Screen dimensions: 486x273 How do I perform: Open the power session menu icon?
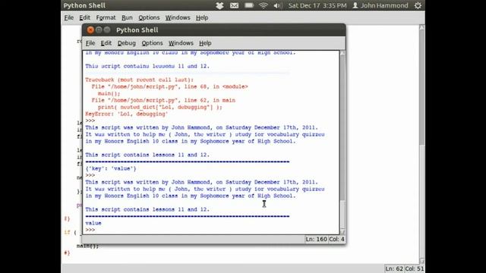point(418,5)
